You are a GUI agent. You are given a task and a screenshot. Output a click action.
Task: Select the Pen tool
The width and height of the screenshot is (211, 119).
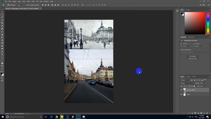[2, 52]
